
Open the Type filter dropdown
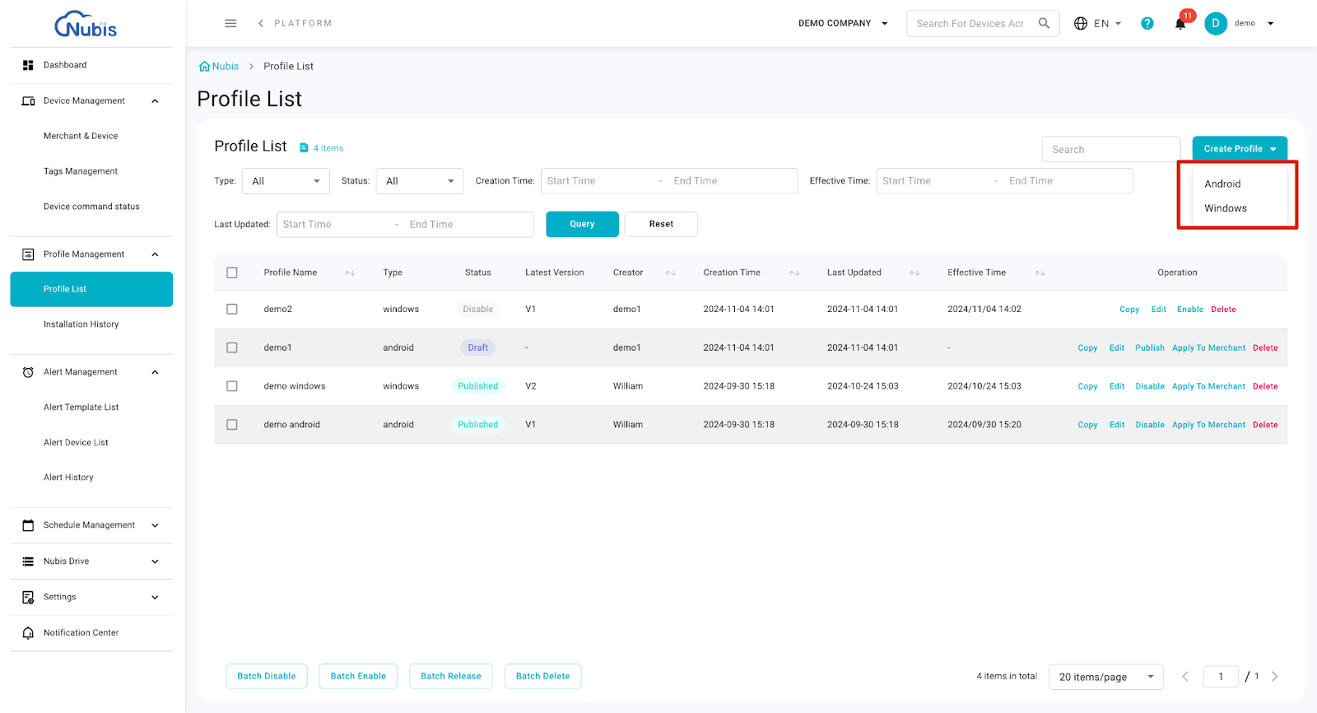click(x=286, y=181)
